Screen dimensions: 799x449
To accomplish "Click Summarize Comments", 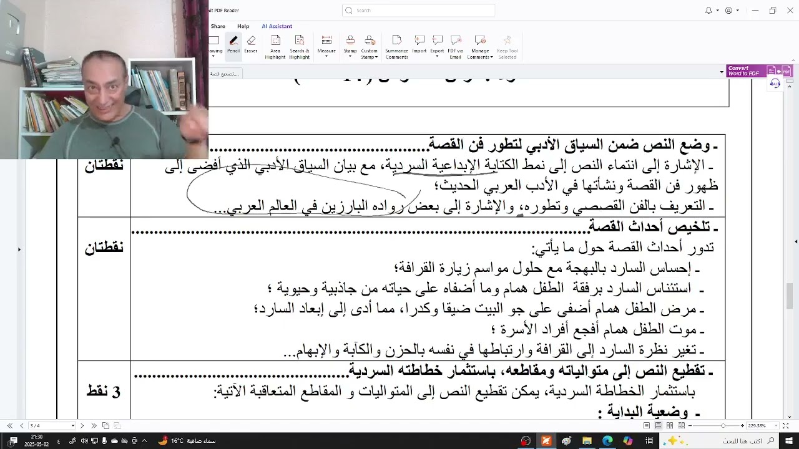I will pyautogui.click(x=396, y=47).
